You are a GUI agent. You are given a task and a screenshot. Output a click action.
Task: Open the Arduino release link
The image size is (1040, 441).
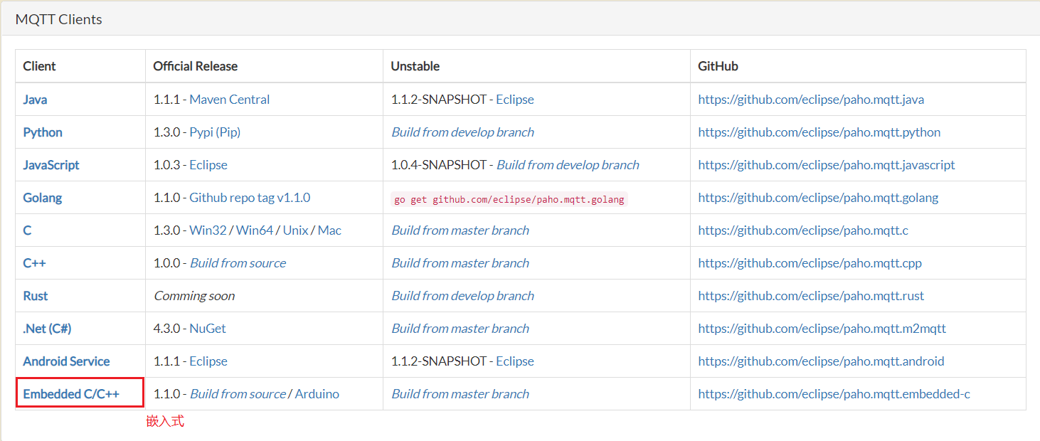click(x=317, y=394)
